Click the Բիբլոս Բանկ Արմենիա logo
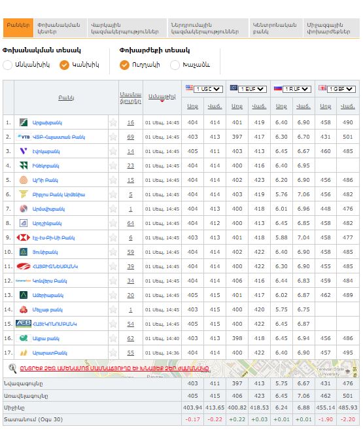This screenshot has height=435, width=363. click(24, 194)
